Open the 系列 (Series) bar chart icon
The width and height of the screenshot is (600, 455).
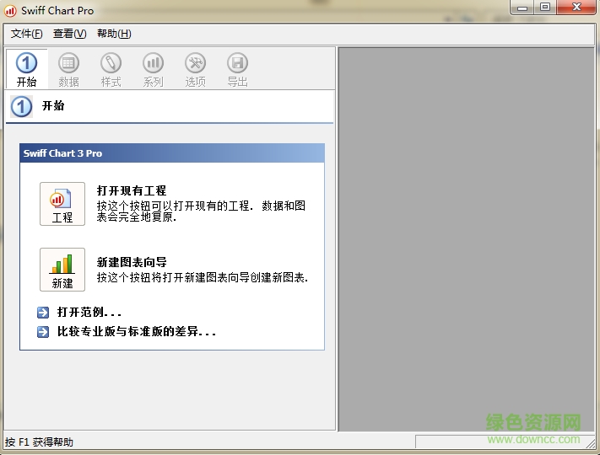click(x=153, y=63)
